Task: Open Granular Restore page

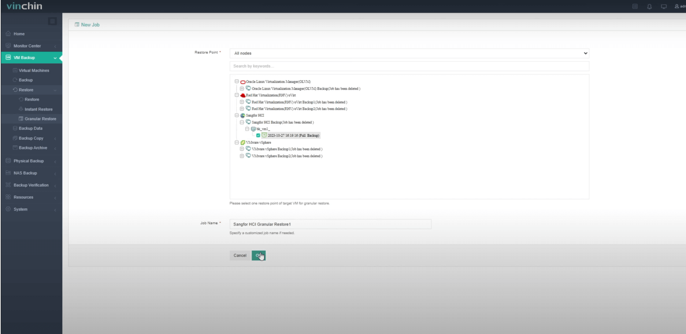Action: 40,119
